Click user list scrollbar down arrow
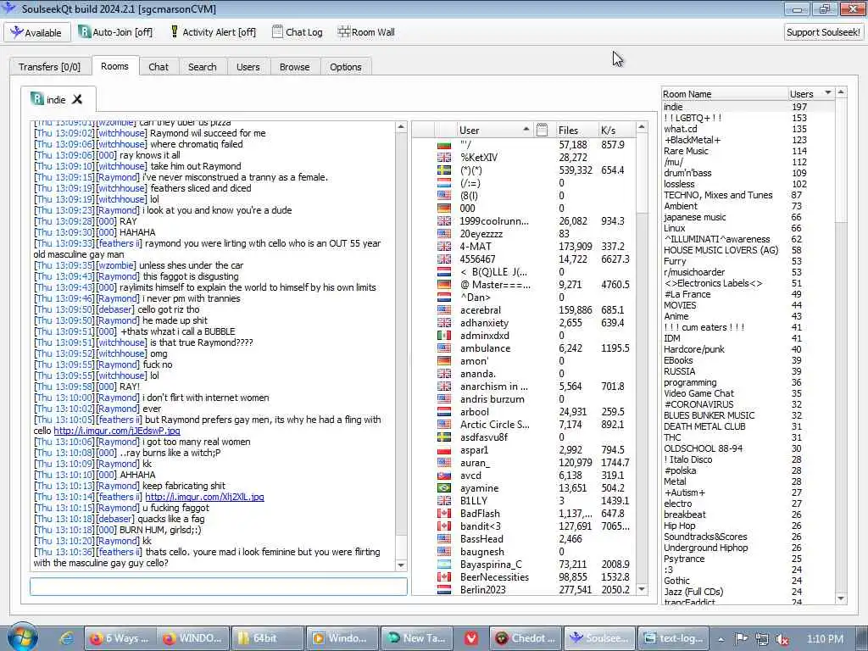The image size is (868, 651). [642, 589]
